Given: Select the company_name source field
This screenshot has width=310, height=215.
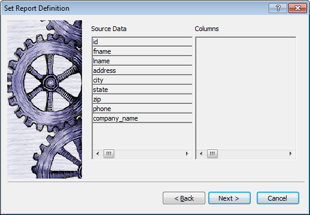Looking at the screenshot, I should (x=142, y=118).
